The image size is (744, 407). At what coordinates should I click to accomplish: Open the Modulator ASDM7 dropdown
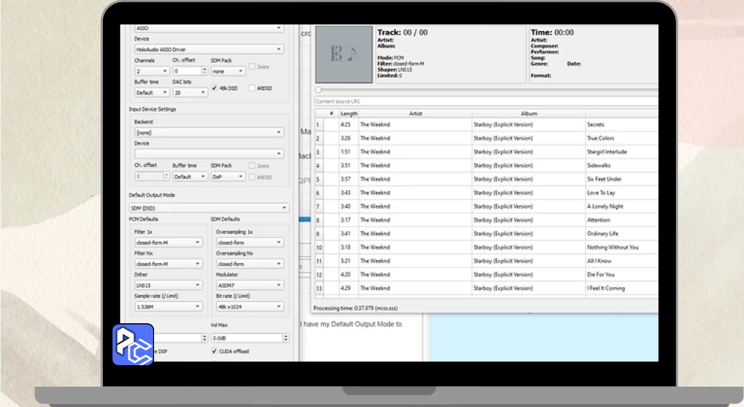249,285
